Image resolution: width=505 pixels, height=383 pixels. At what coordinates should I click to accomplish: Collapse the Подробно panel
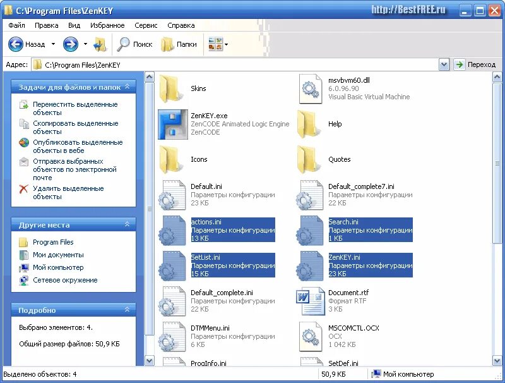pos(128,310)
